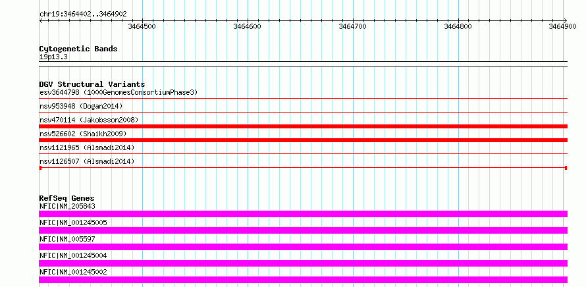
Task: Open variant nsv953948 (Dogan2014)
Action: pyautogui.click(x=81, y=106)
